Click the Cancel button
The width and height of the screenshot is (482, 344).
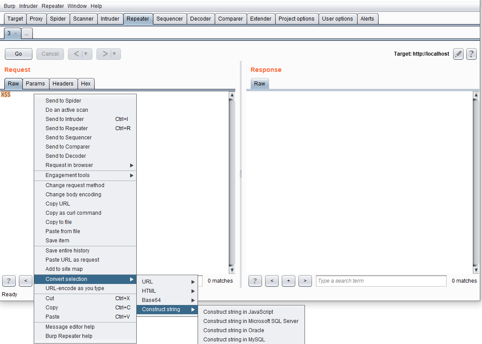50,54
